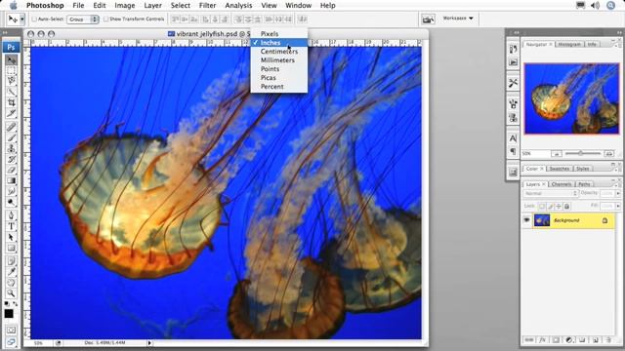Screen dimensions: 625x351
Task: Click the foreground color swatch
Action: point(9,314)
